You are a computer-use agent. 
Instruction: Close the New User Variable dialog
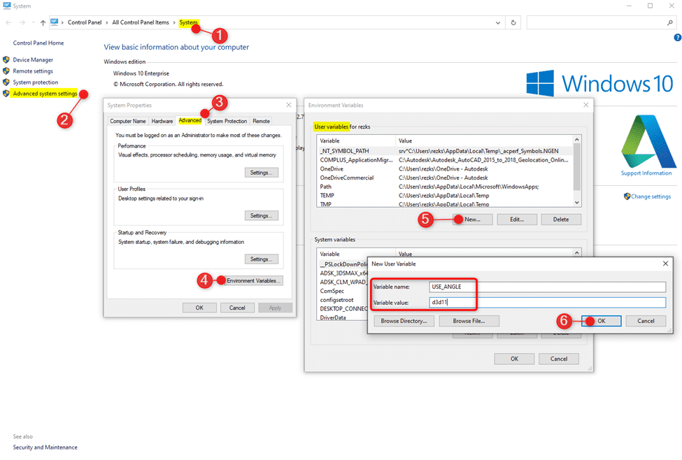point(665,264)
